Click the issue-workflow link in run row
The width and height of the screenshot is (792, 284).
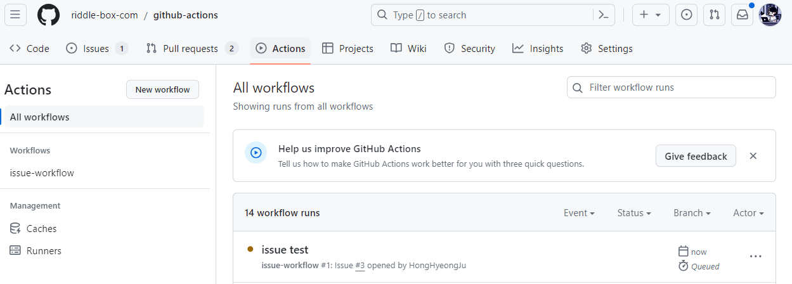coord(290,265)
